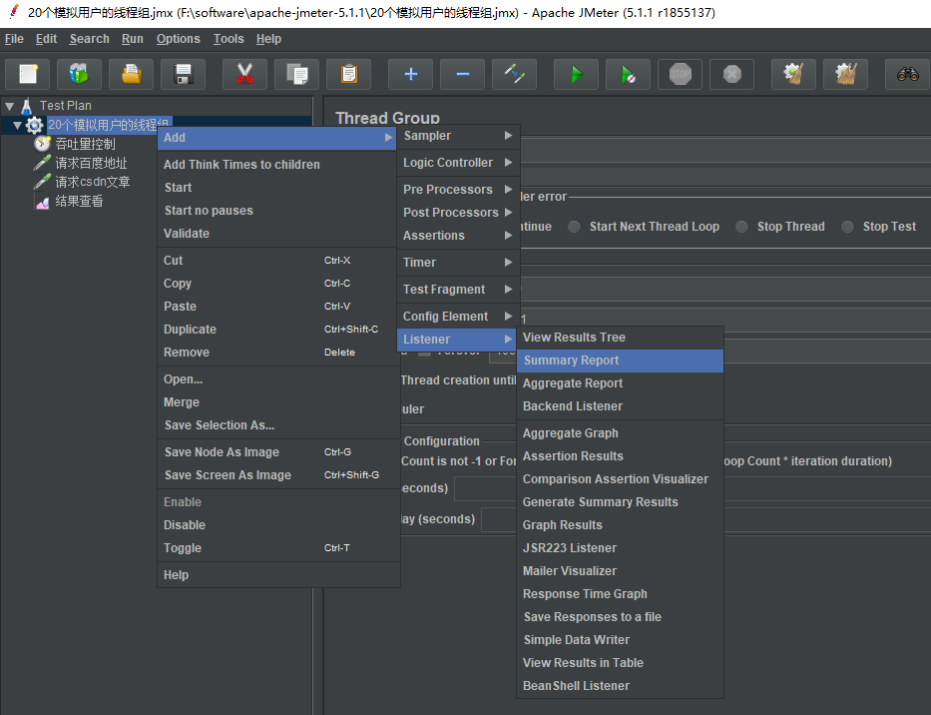Screen dimensions: 931x715
Task: Choose View Results Tree listener
Action: pyautogui.click(x=621, y=337)
